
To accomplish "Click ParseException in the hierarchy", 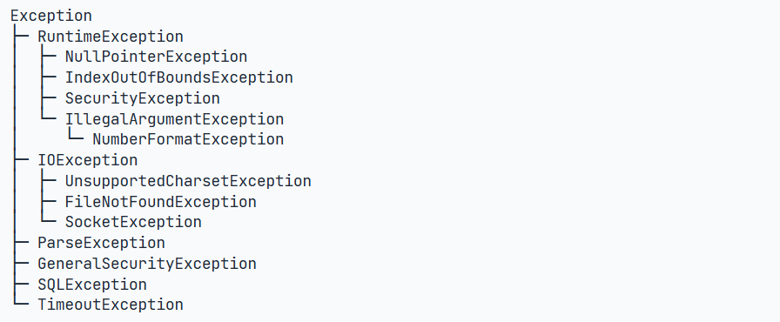I will 102,243.
